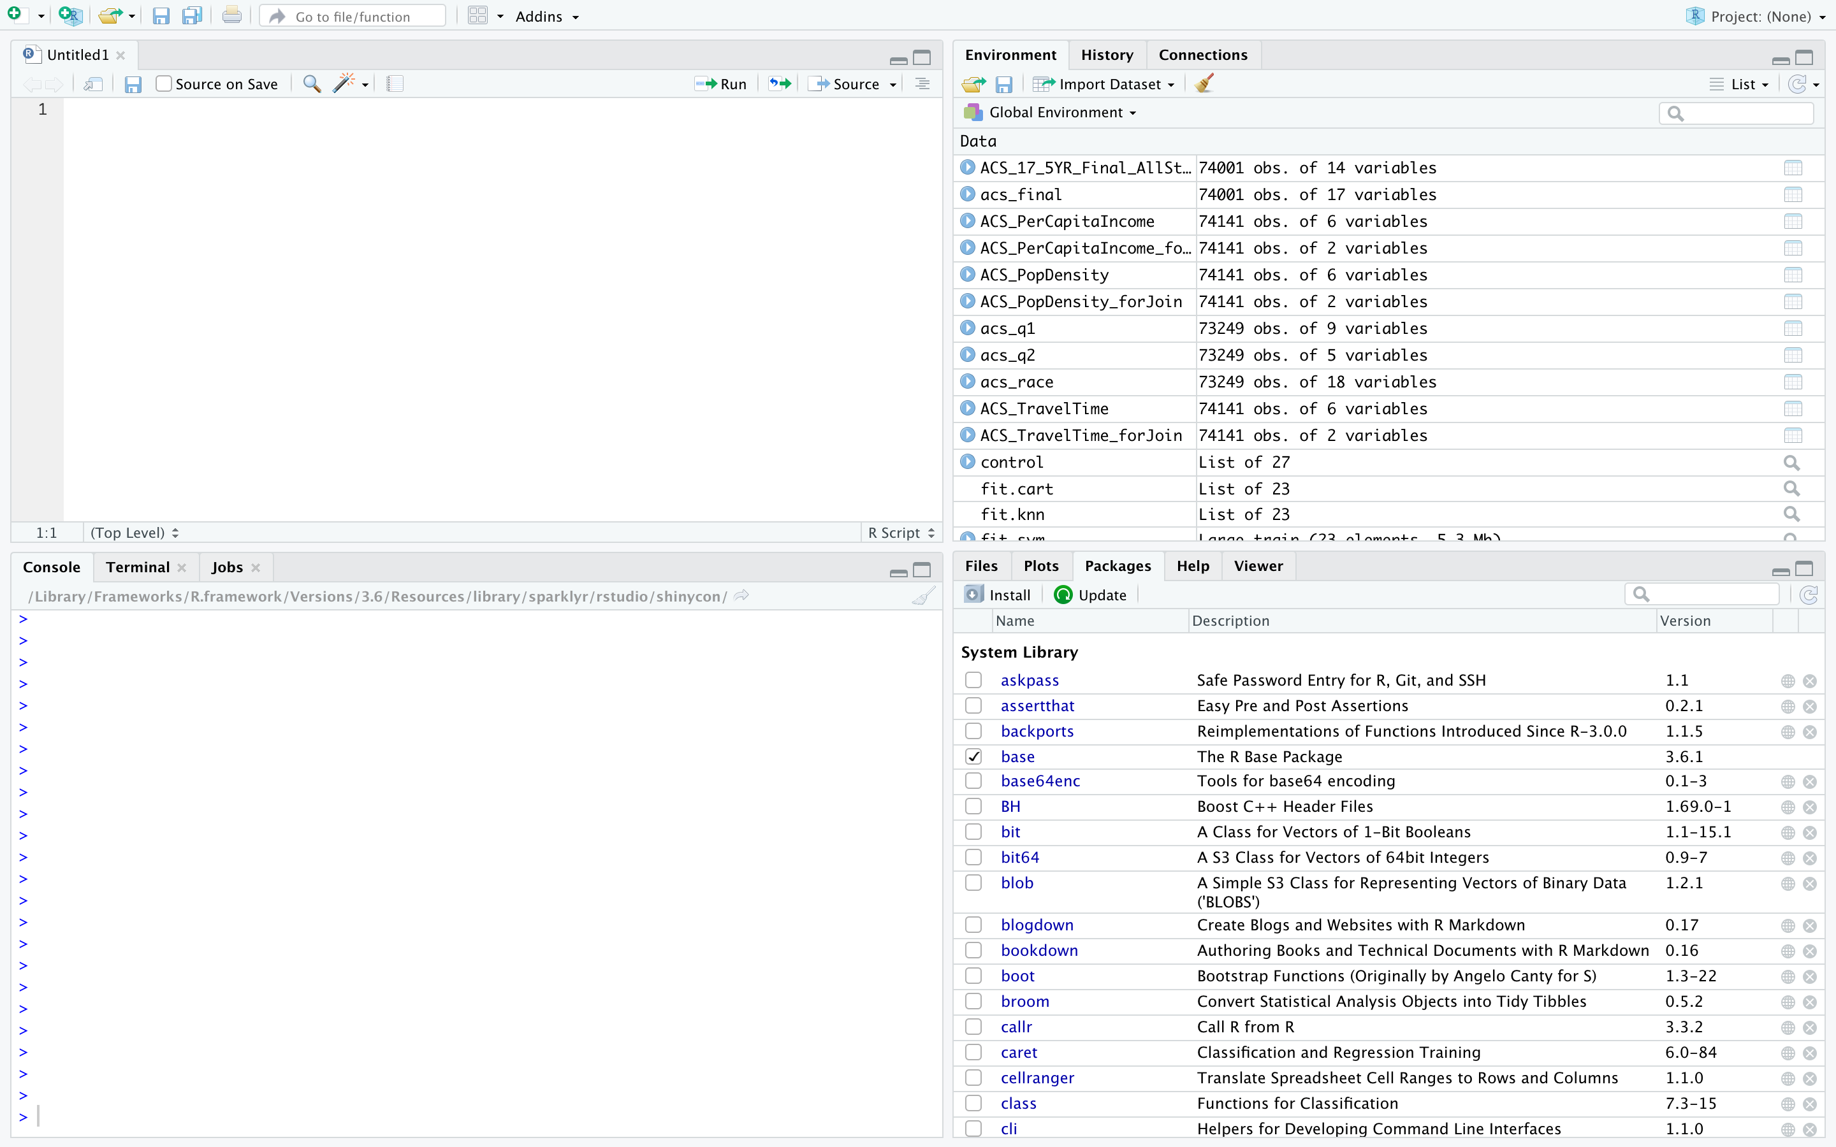
Task: Check the class package checkbox
Action: [x=973, y=1104]
